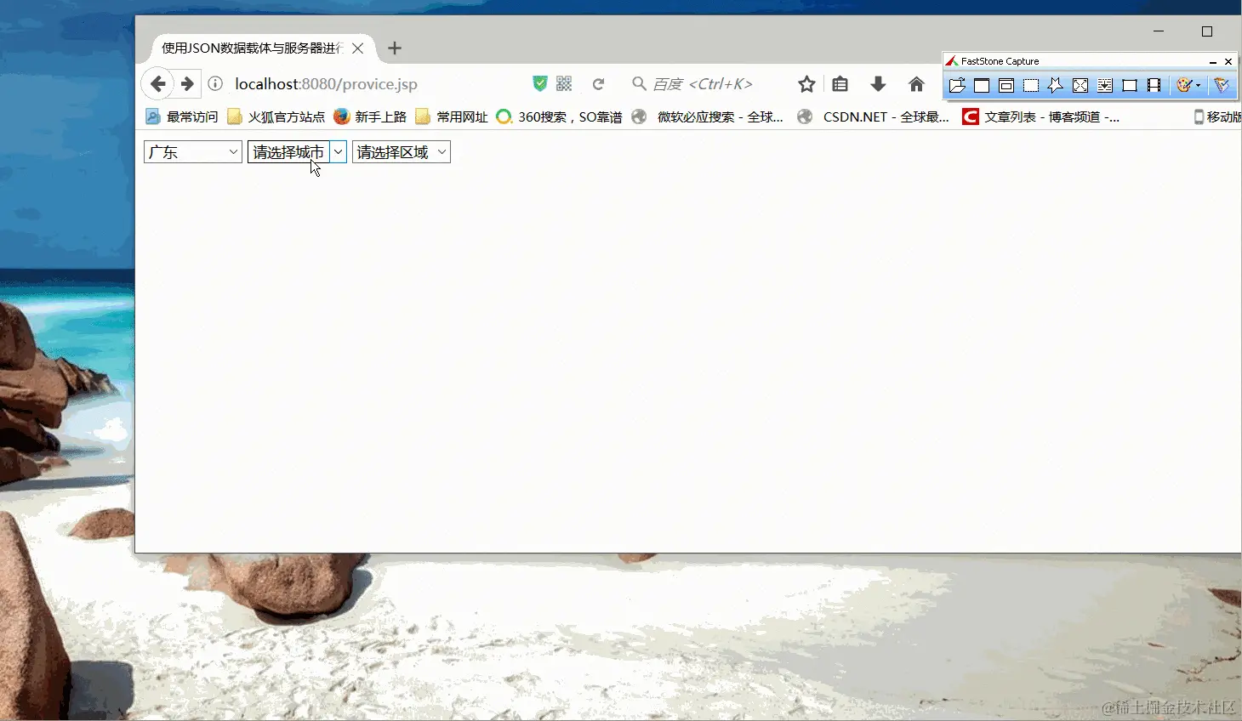Screen dimensions: 1242x721
Task: Capture rectangular region in FastStone
Action: pyautogui.click(x=1031, y=85)
